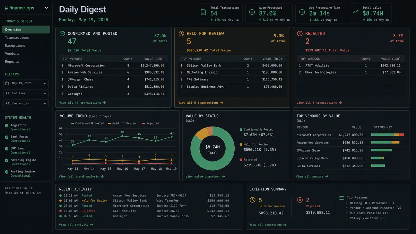416x234 pixels.
Task: Open the finance-ops workspace dropdown
Action: (26, 8)
